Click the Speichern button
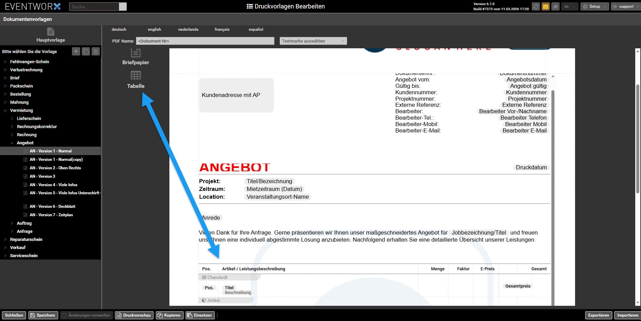The image size is (641, 321). click(x=43, y=315)
